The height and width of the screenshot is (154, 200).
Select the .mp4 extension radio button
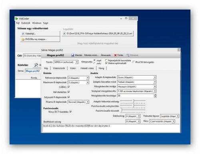click(94, 60)
